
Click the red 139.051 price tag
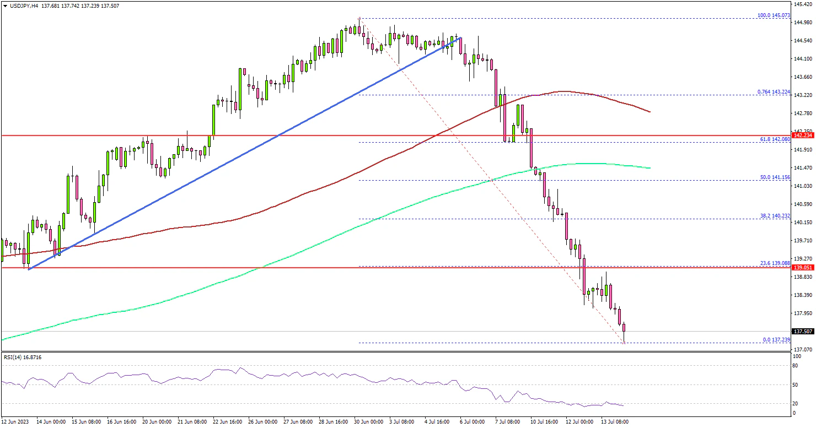802,268
